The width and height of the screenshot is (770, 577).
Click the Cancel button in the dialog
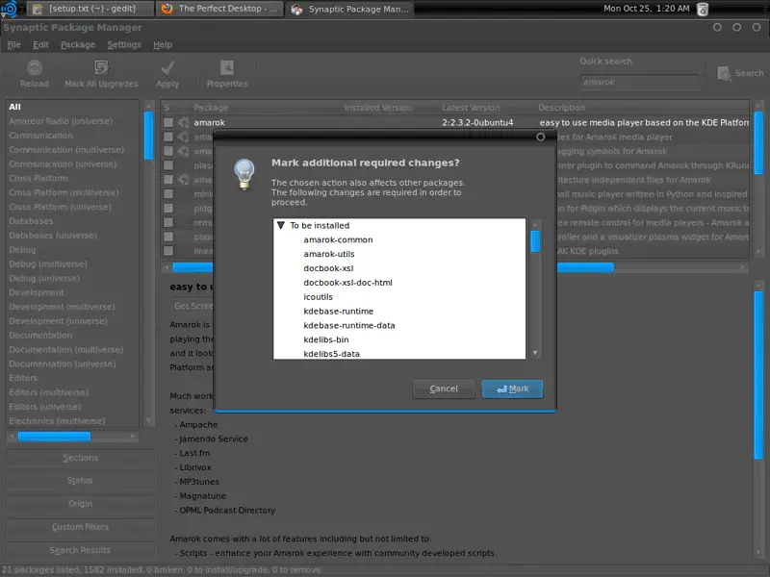tap(444, 389)
